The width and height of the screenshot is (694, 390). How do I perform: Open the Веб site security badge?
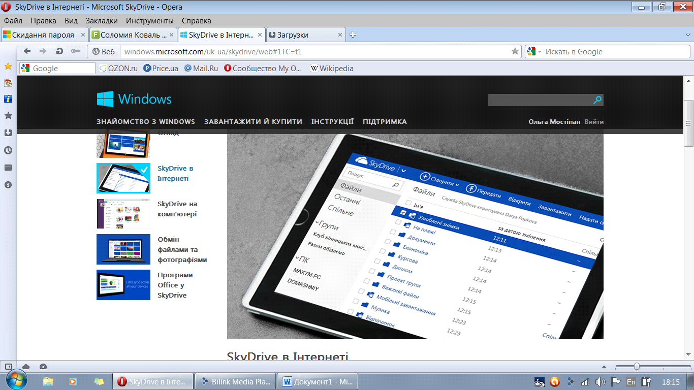(x=103, y=51)
